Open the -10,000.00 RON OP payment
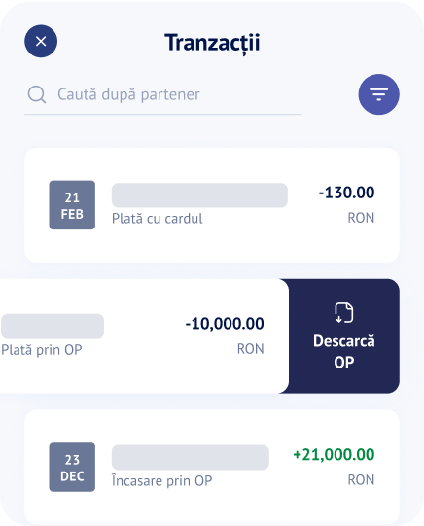Image resolution: width=424 pixels, height=526 pixels. pyautogui.click(x=144, y=335)
